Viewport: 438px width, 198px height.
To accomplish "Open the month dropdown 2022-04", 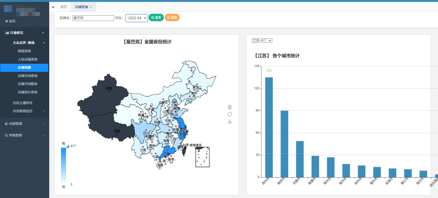I will pyautogui.click(x=137, y=18).
